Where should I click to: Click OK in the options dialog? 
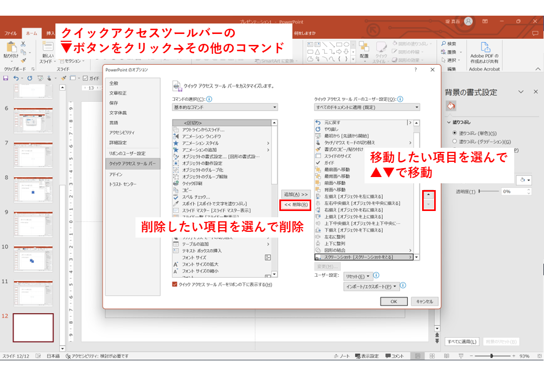pos(394,301)
